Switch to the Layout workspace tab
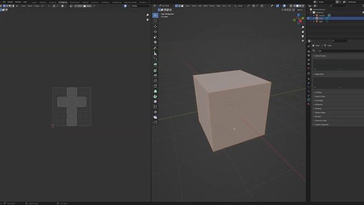This screenshot has width=364, height=205. tap(34, 2)
